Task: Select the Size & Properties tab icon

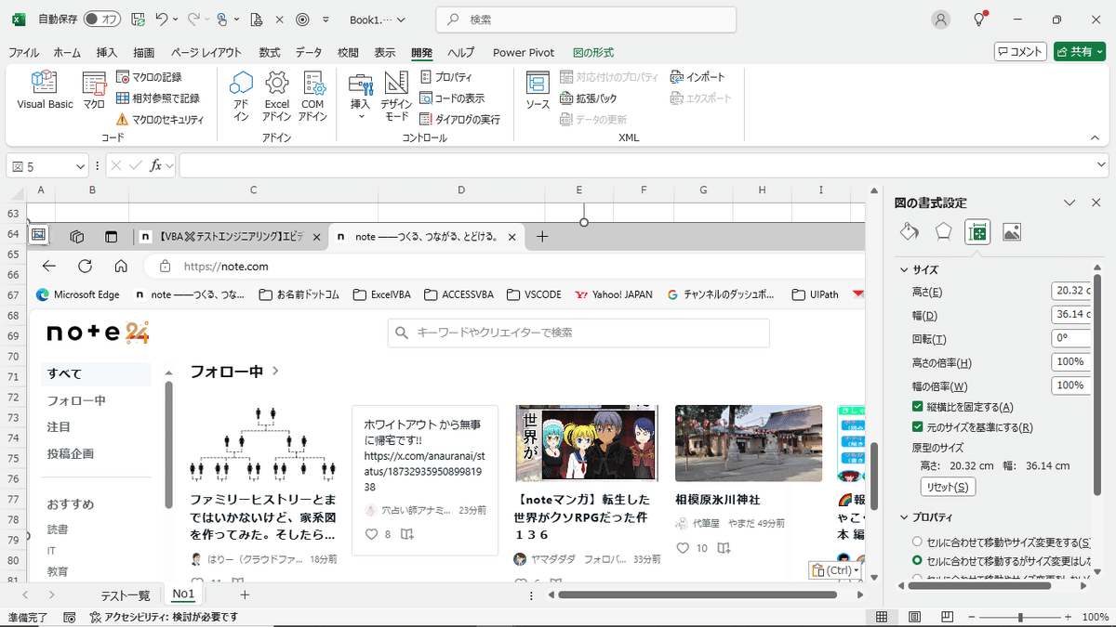Action: [977, 231]
